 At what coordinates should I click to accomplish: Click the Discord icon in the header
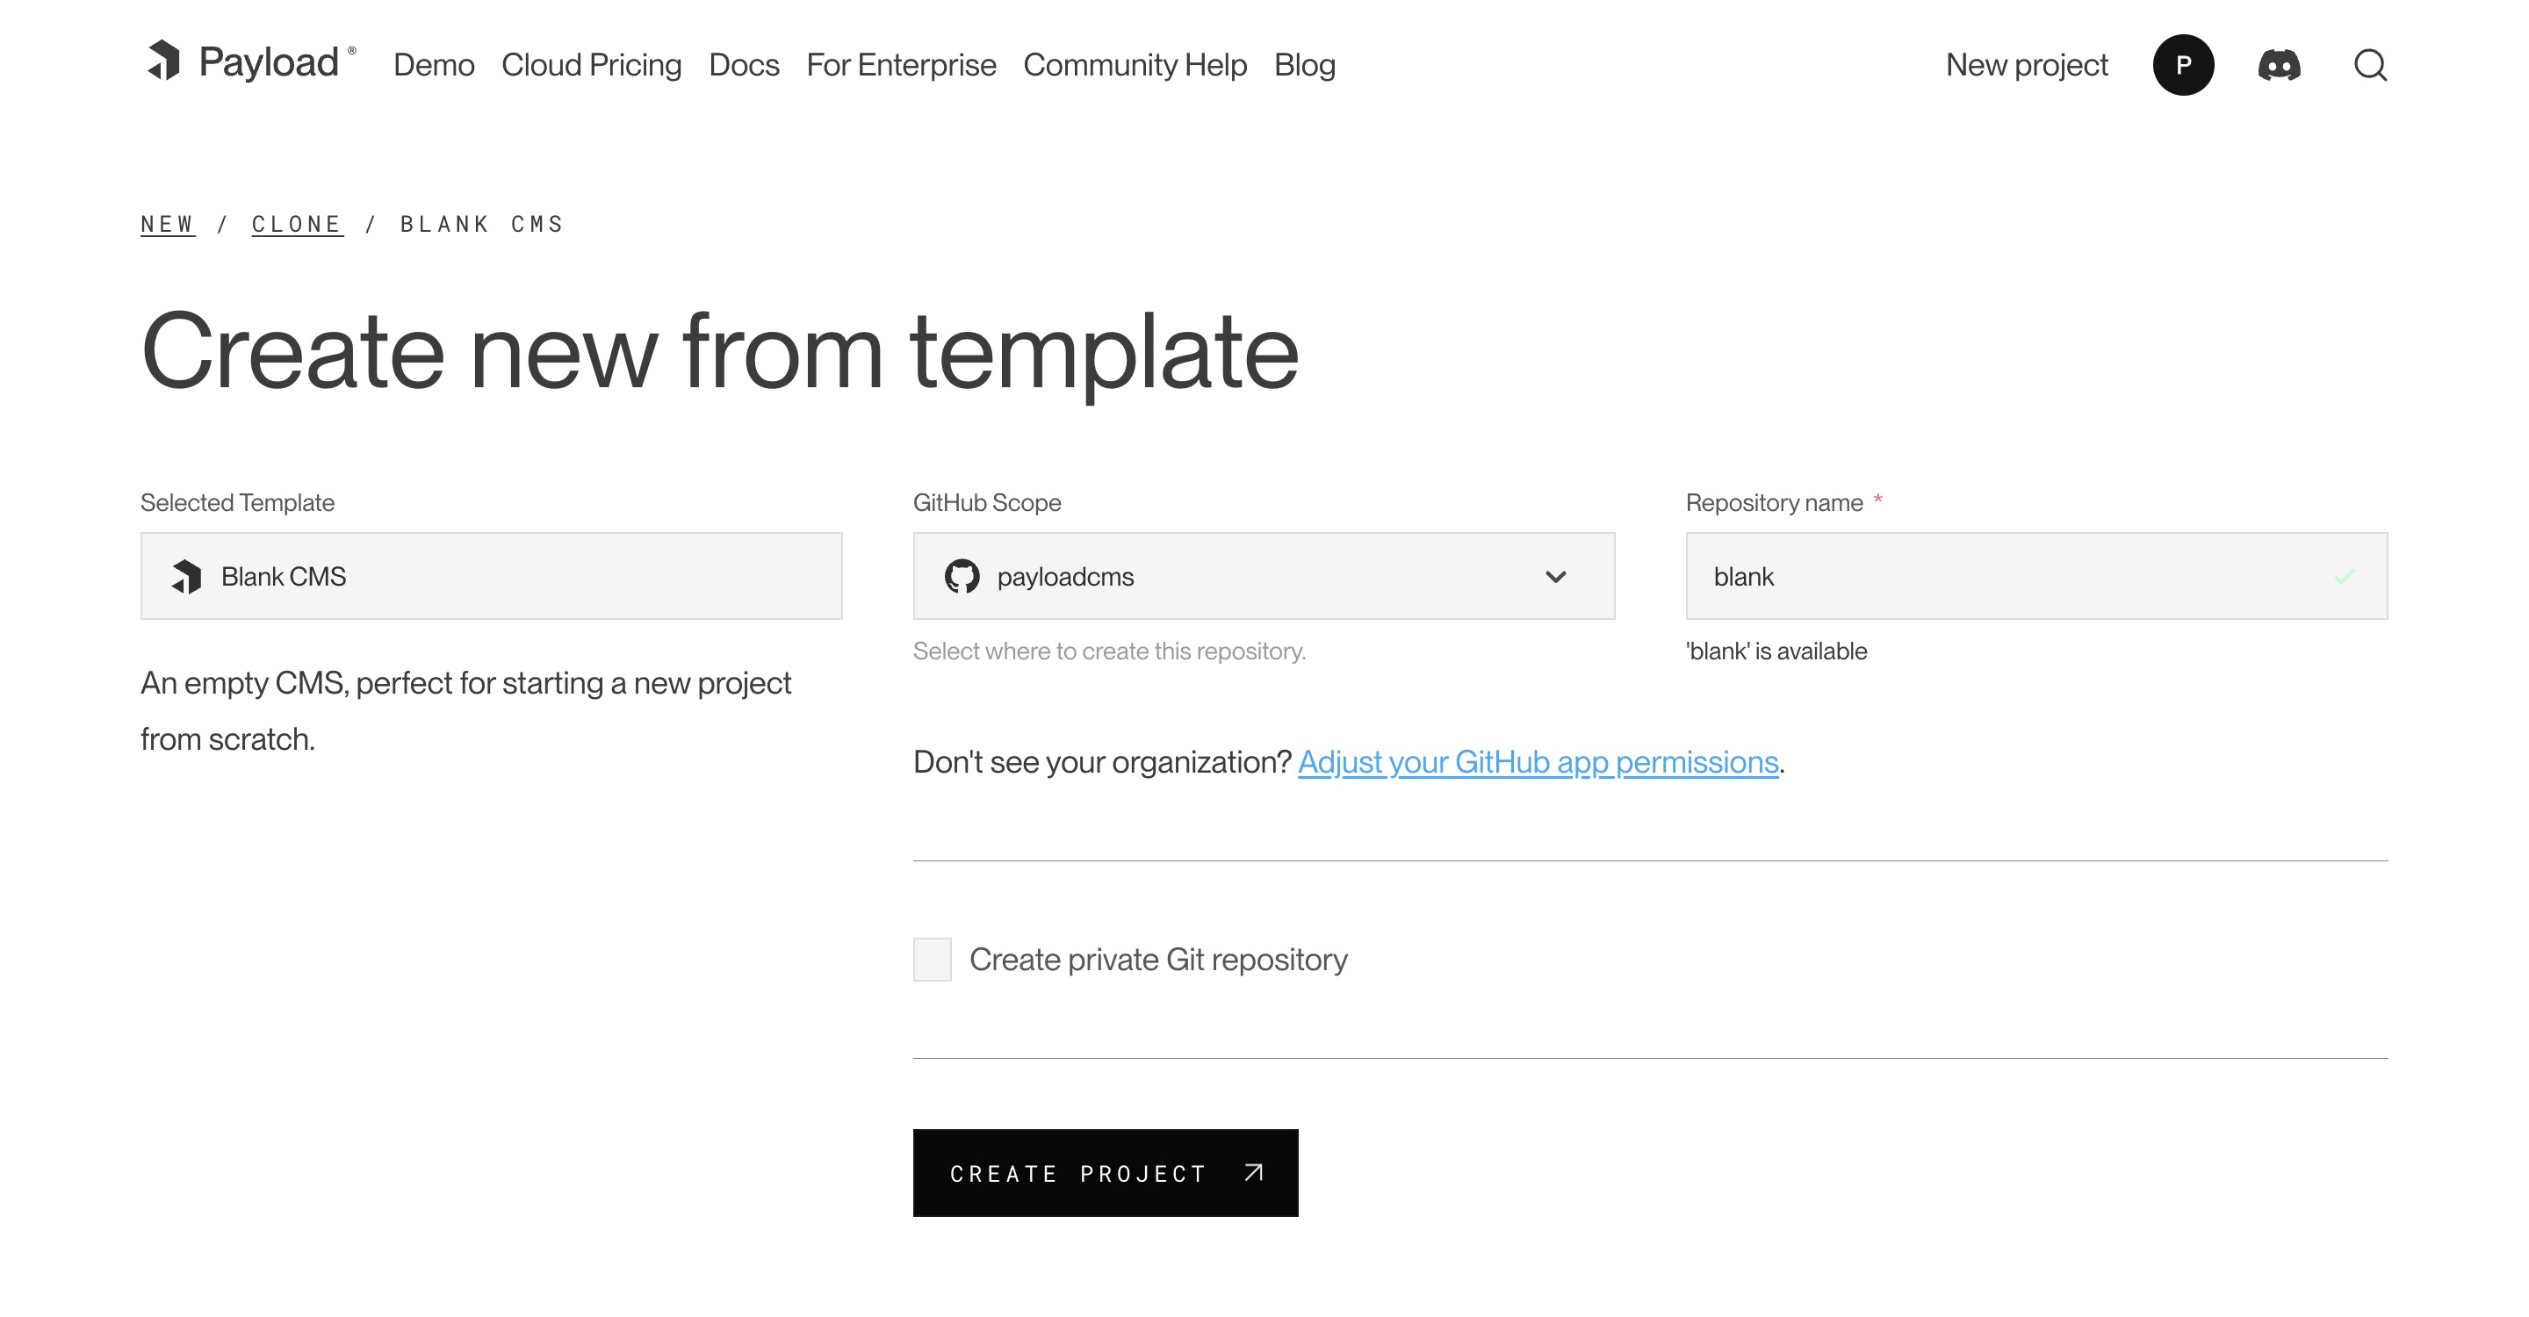tap(2278, 67)
